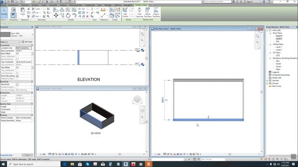
Task: Click the Measure Between Two References tool
Action: pos(103,15)
